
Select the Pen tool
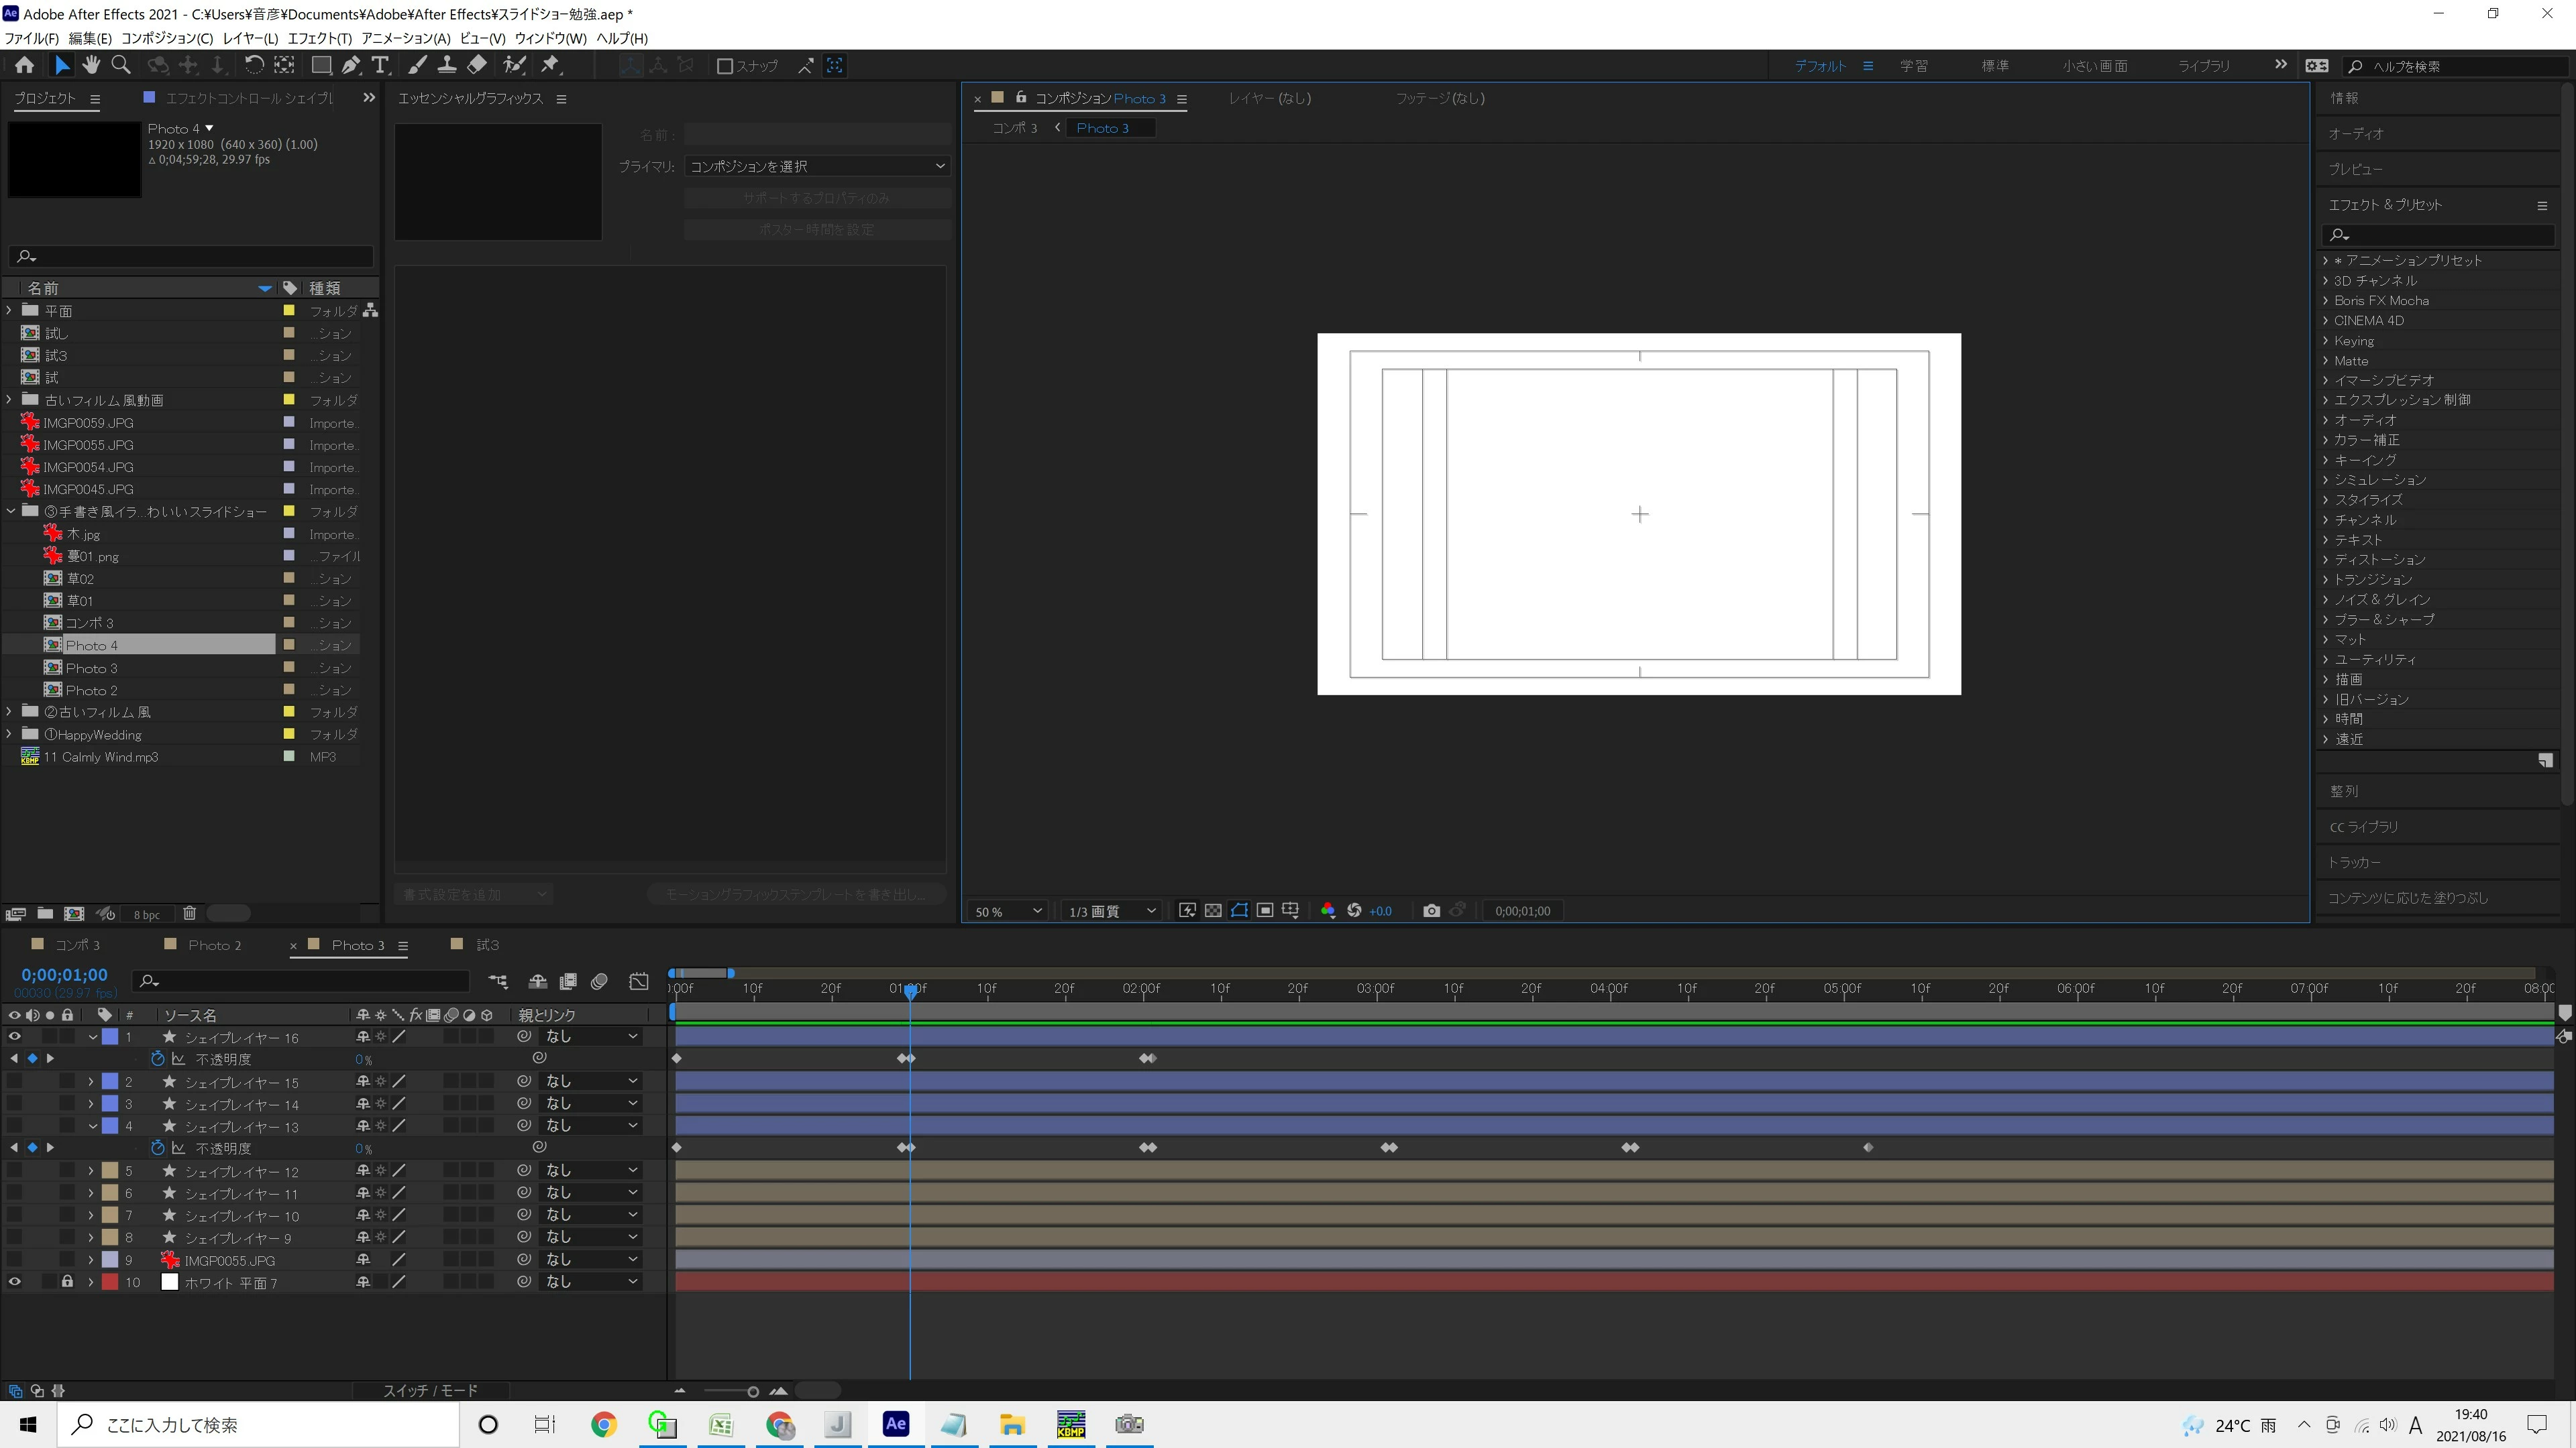click(350, 65)
